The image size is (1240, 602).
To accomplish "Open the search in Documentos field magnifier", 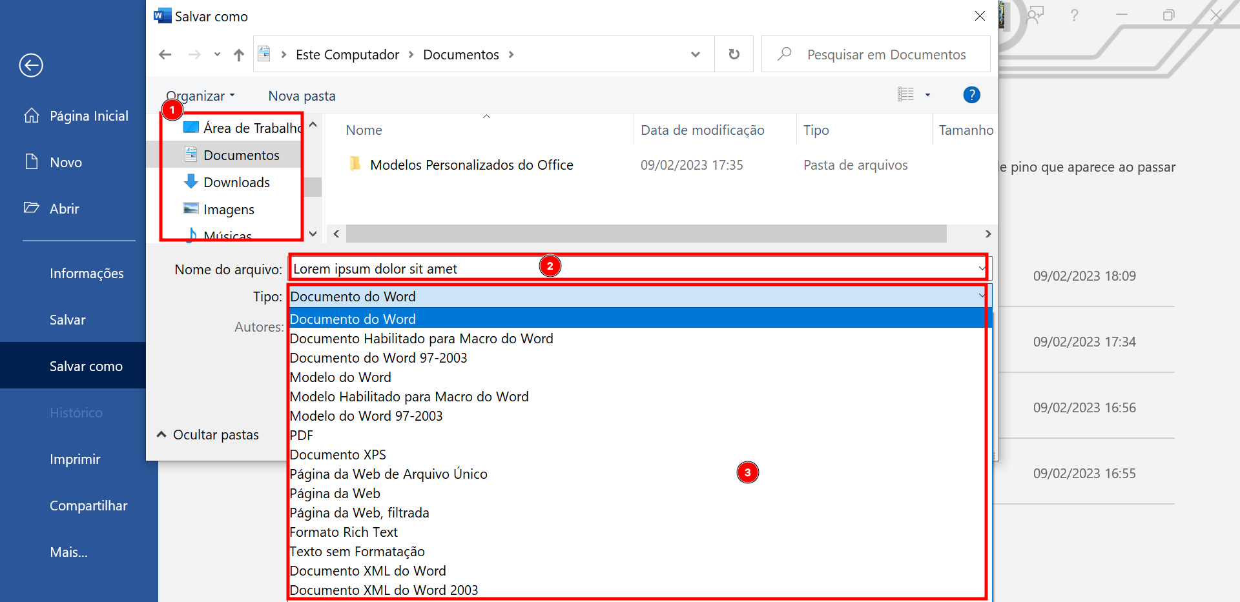I will pyautogui.click(x=784, y=55).
